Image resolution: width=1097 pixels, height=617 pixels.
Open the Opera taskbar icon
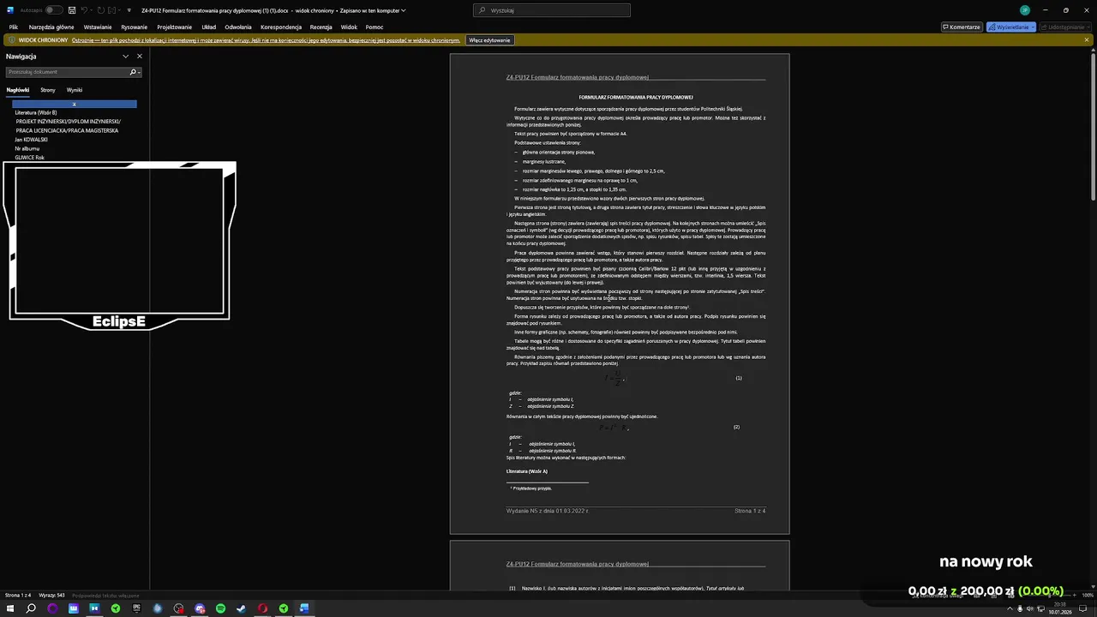(x=262, y=608)
